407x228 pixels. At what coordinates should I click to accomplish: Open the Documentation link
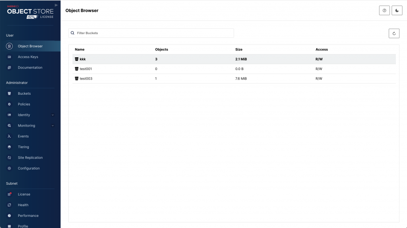pyautogui.click(x=30, y=68)
